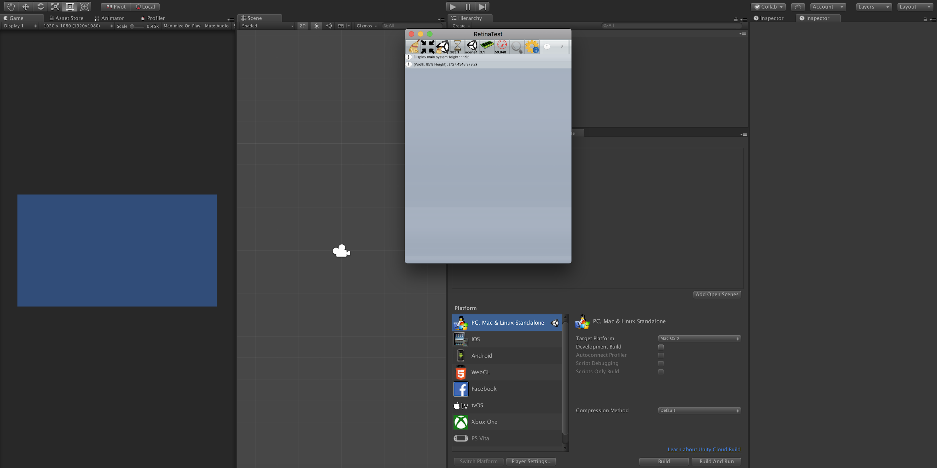937x468 pixels.
Task: Enable Development Build checkbox
Action: pyautogui.click(x=662, y=347)
